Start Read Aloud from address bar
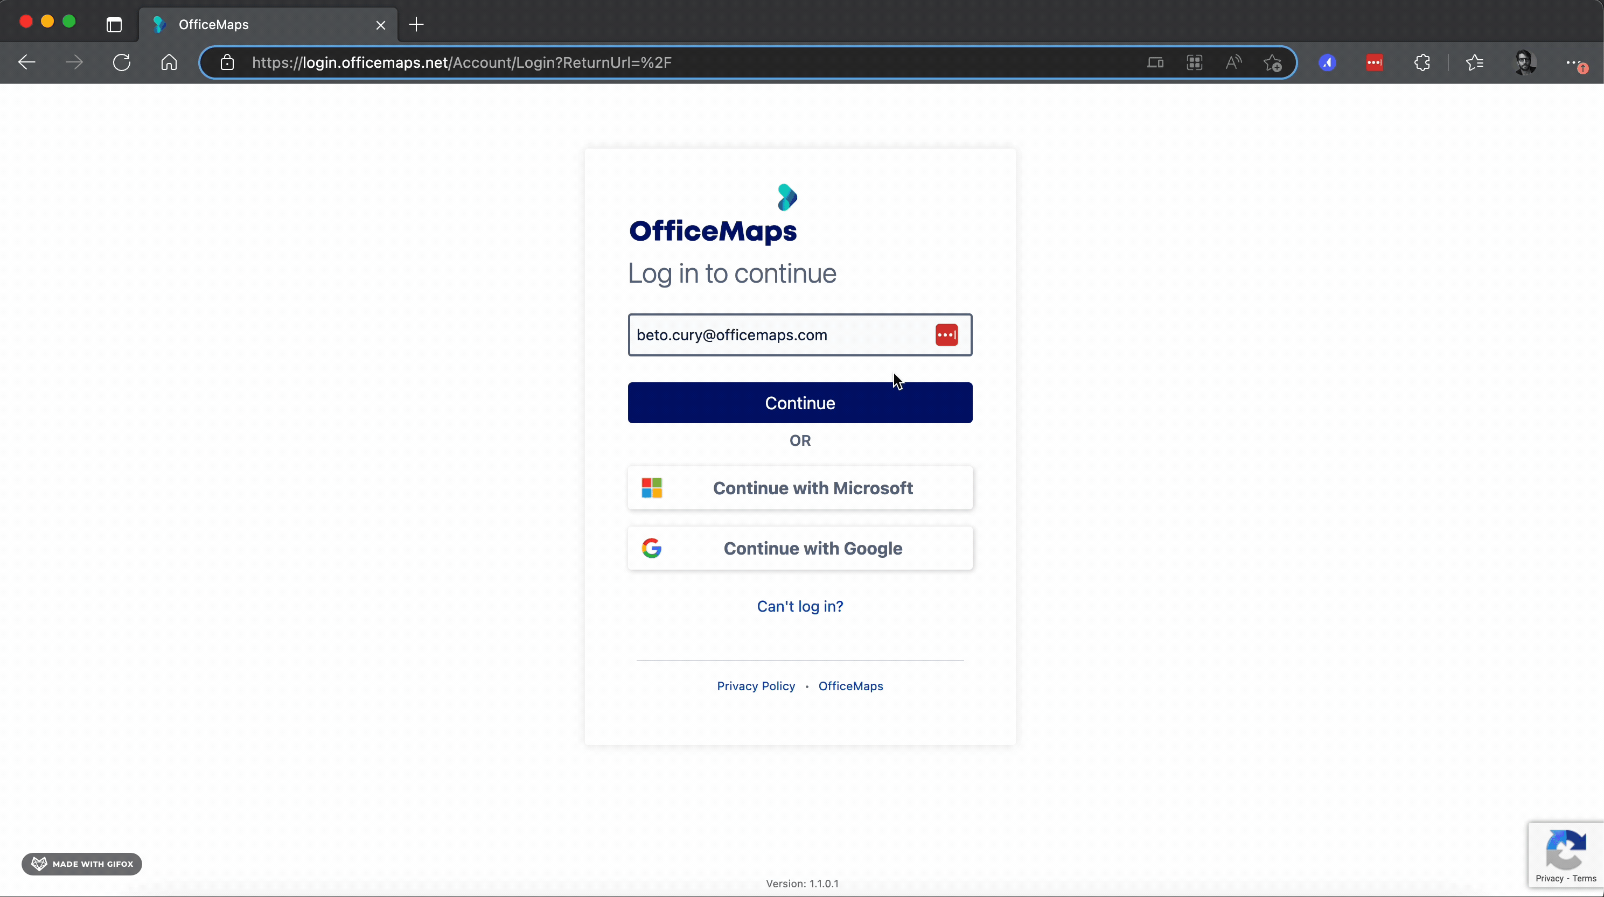1604x897 pixels. 1233,62
